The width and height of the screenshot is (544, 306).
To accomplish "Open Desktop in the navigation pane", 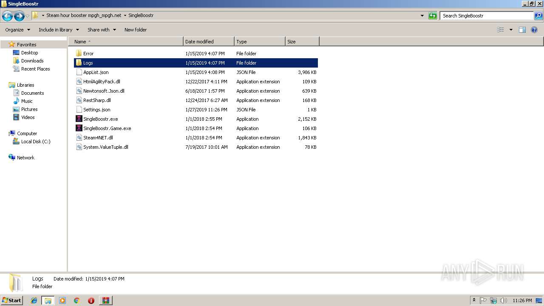I will [29, 53].
